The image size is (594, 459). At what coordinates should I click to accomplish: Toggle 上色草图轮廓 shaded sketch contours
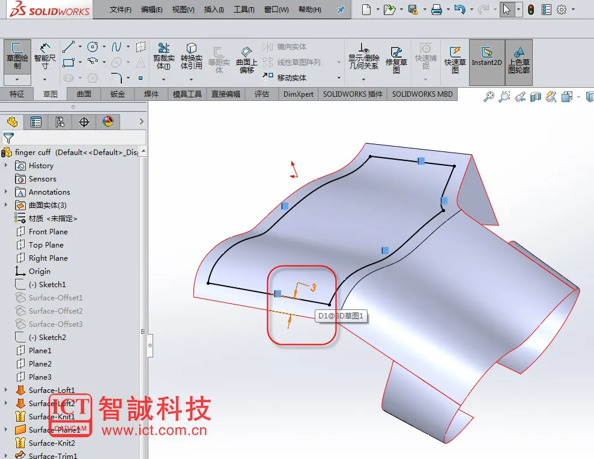519,62
